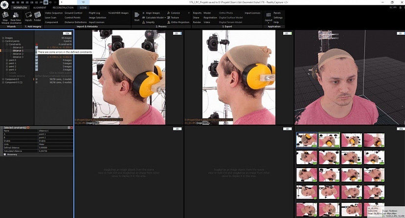This screenshot has height=218, width=405.
Task: Open Panels in Application group
Action: click(x=277, y=13)
